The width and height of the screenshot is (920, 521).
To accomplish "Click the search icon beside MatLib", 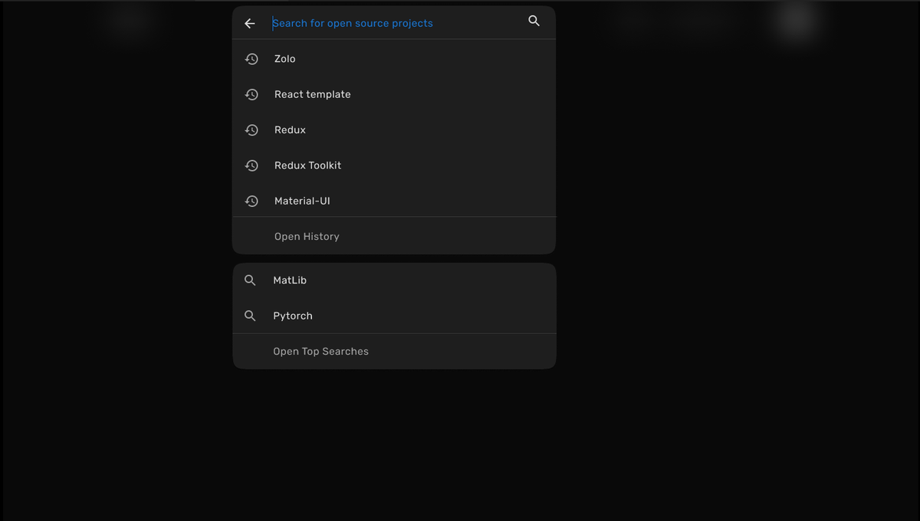I will click(x=250, y=280).
